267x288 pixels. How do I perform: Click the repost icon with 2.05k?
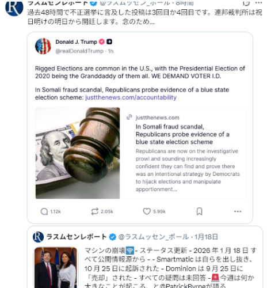(x=95, y=211)
